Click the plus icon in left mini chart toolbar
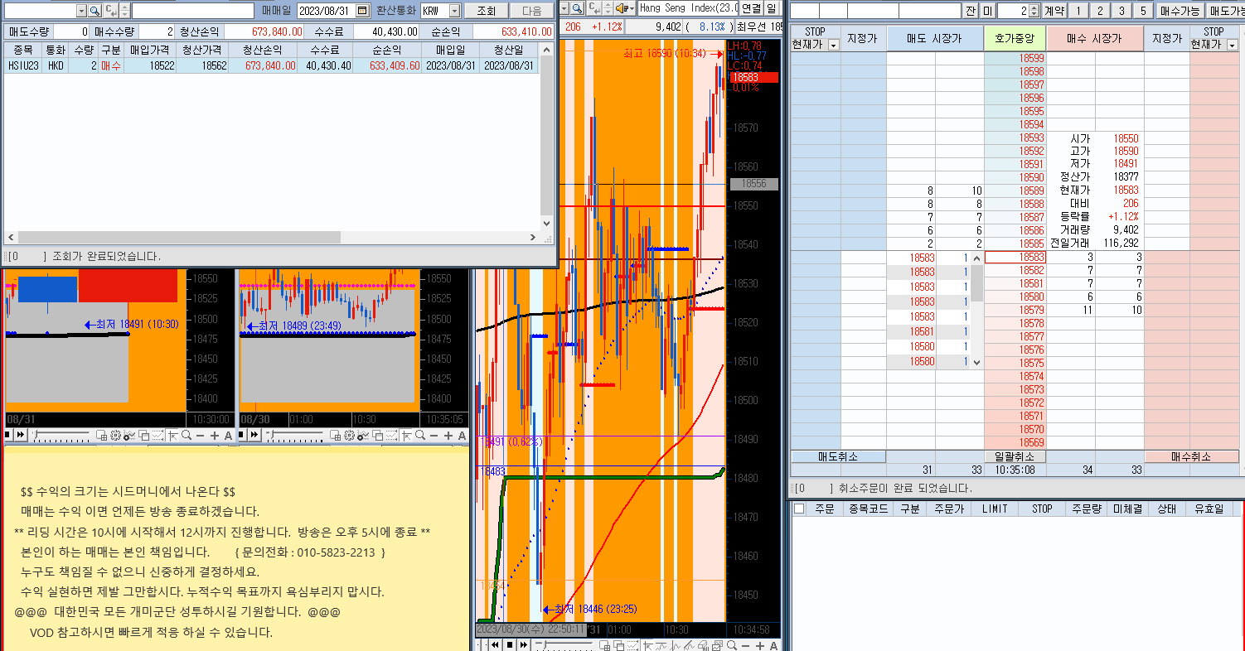 (x=215, y=436)
